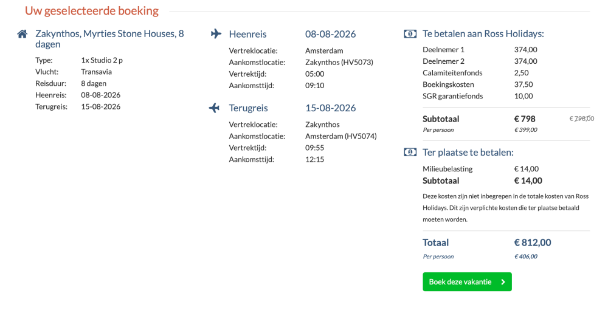The height and width of the screenshot is (324, 608).
Task: Select the Terugreis section heading
Action: 248,108
